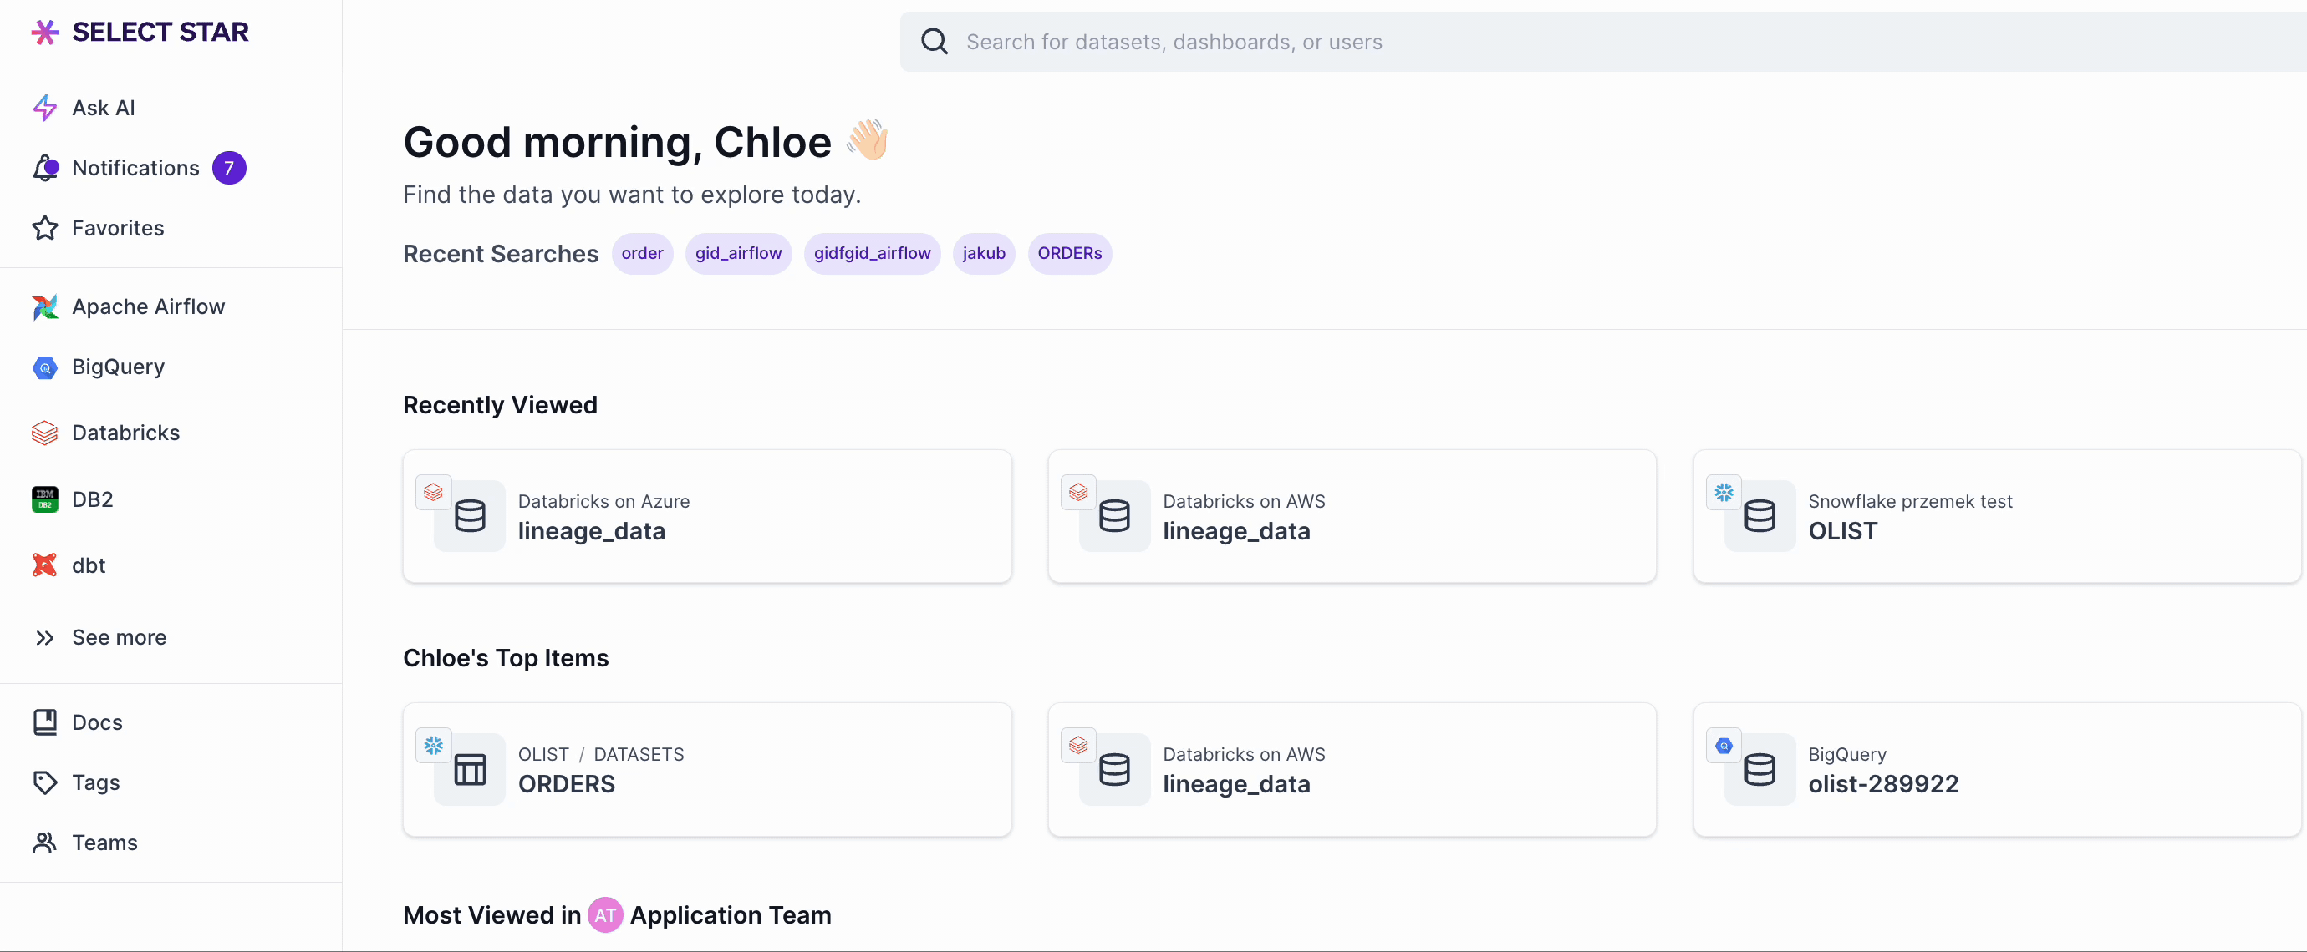Open the Databricks stack icon
The image size is (2307, 952).
pyautogui.click(x=45, y=433)
